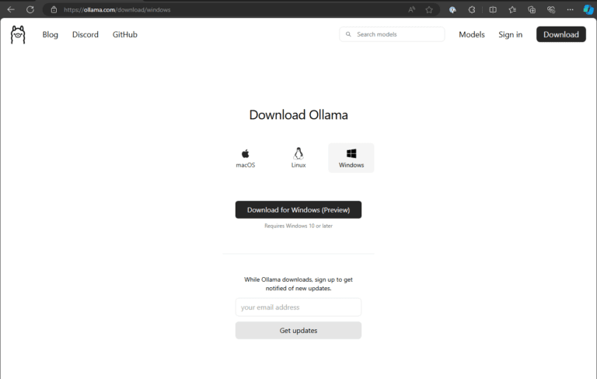
Task: Open the browser extensions puzzle icon
Action: (472, 9)
